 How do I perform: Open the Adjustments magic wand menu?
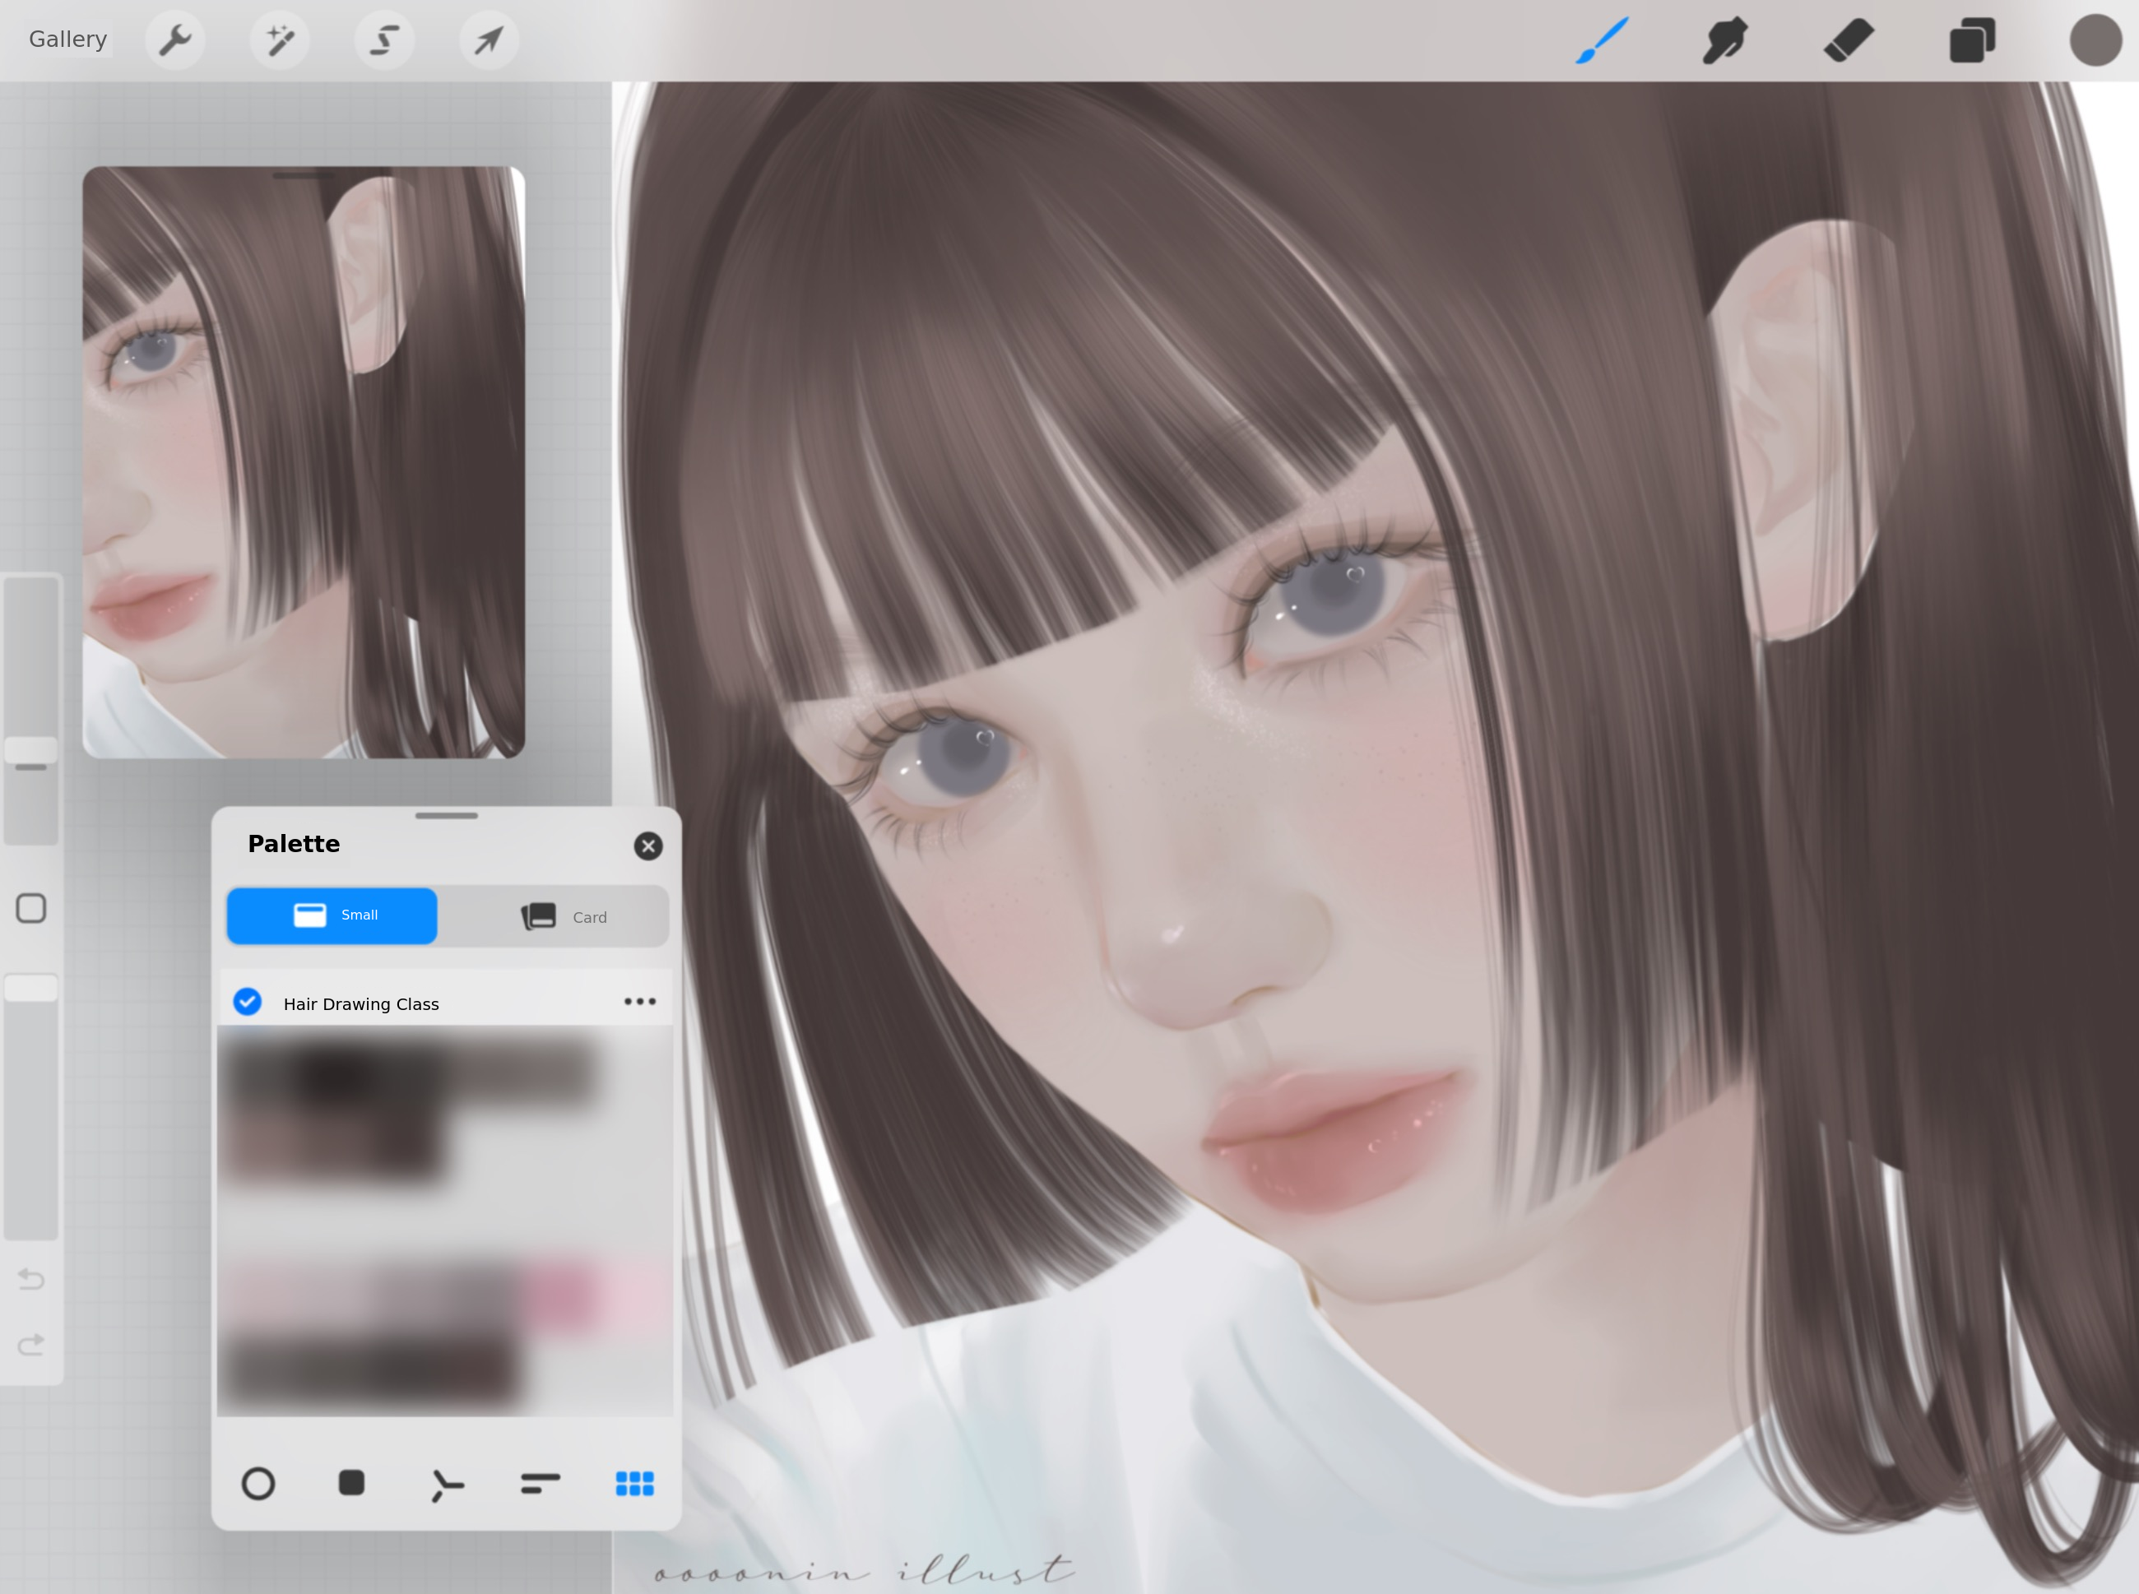[x=280, y=40]
